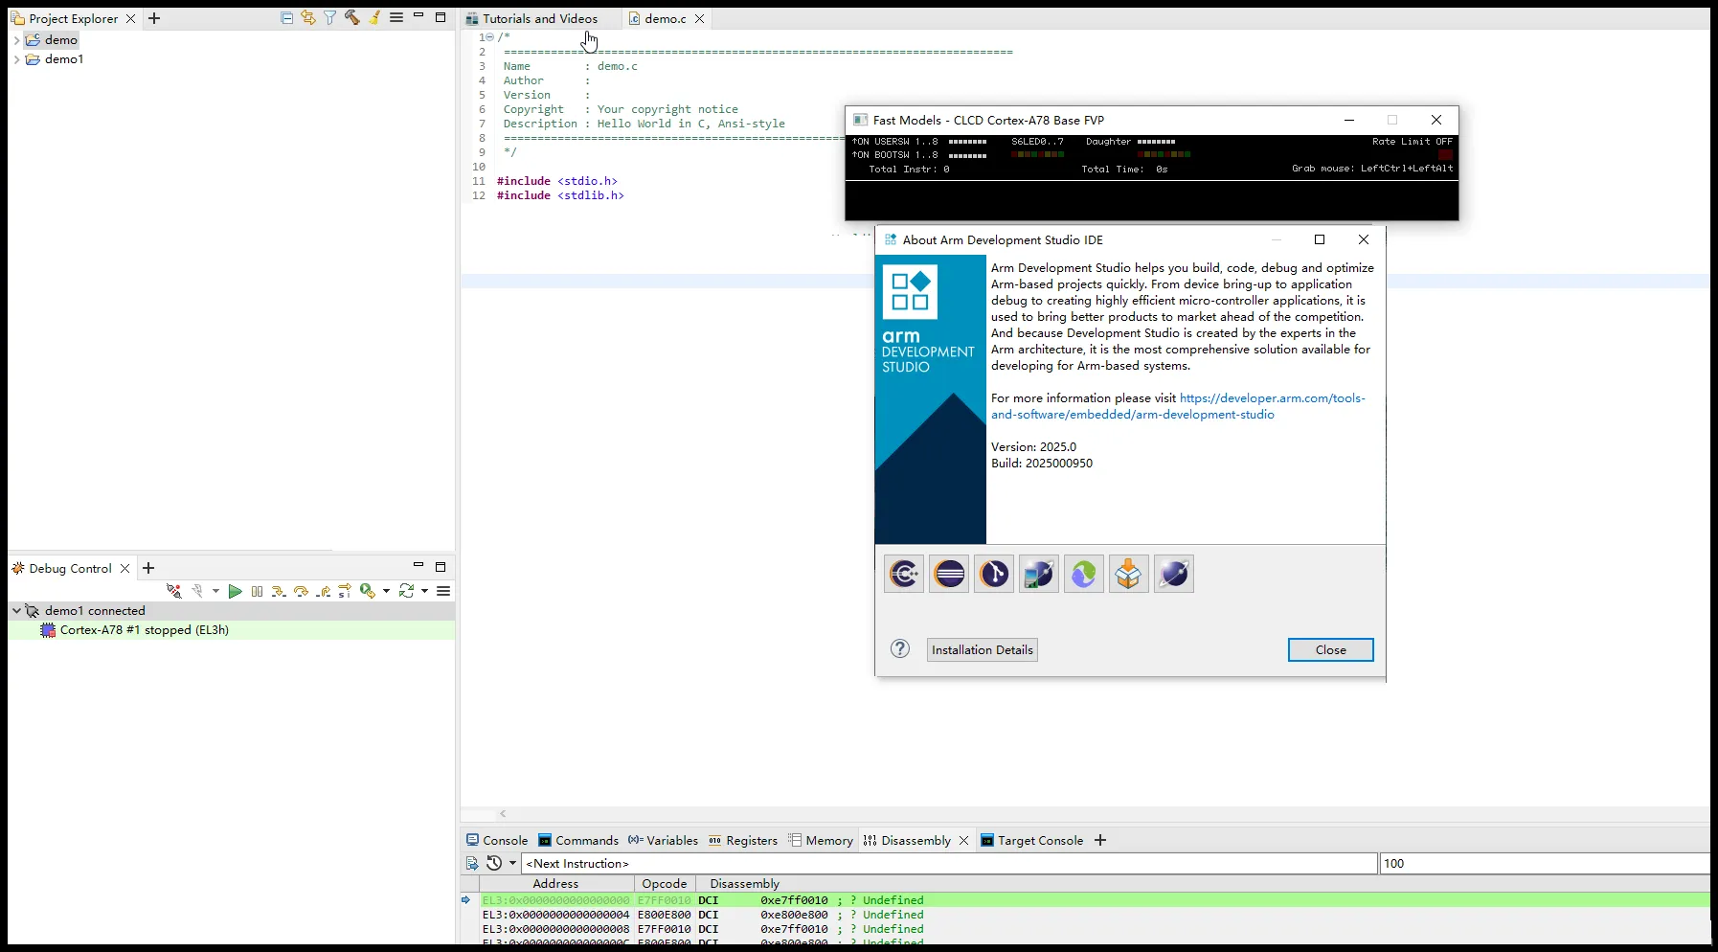Add a new view beside Project Explorer

154,18
